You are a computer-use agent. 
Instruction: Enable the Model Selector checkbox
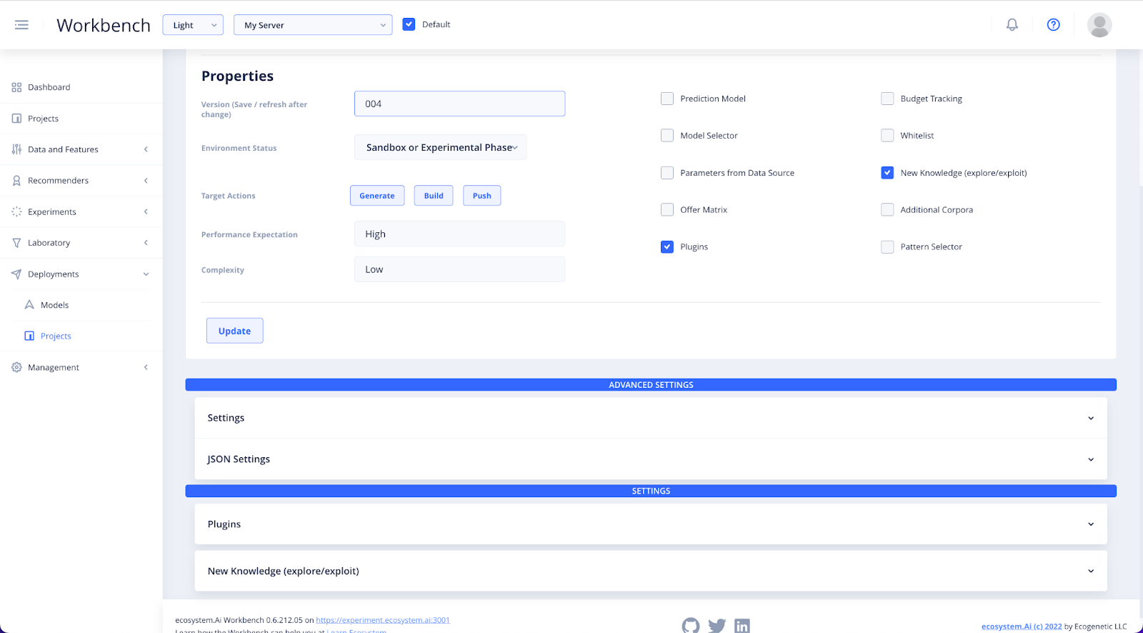pos(667,136)
